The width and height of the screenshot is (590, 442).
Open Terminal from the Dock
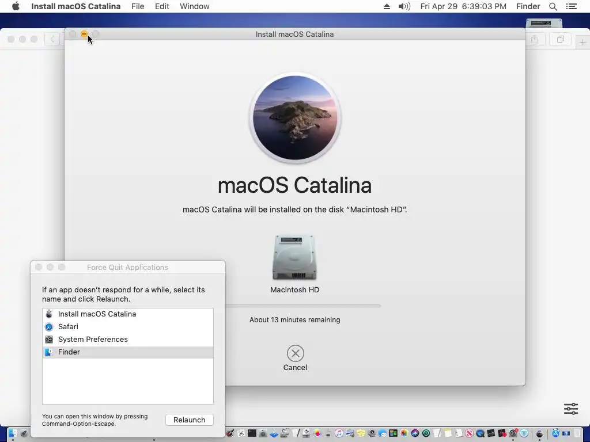(x=252, y=433)
